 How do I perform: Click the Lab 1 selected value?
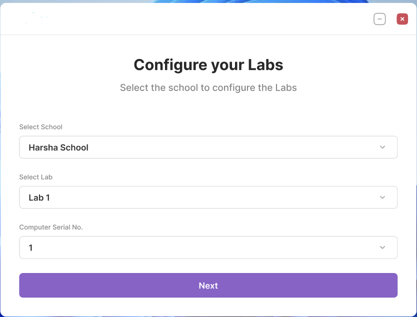click(x=39, y=197)
